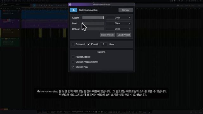The width and height of the screenshot is (203, 114).
Task: Open the Accent sound dropdown
Action: pyautogui.click(x=118, y=18)
